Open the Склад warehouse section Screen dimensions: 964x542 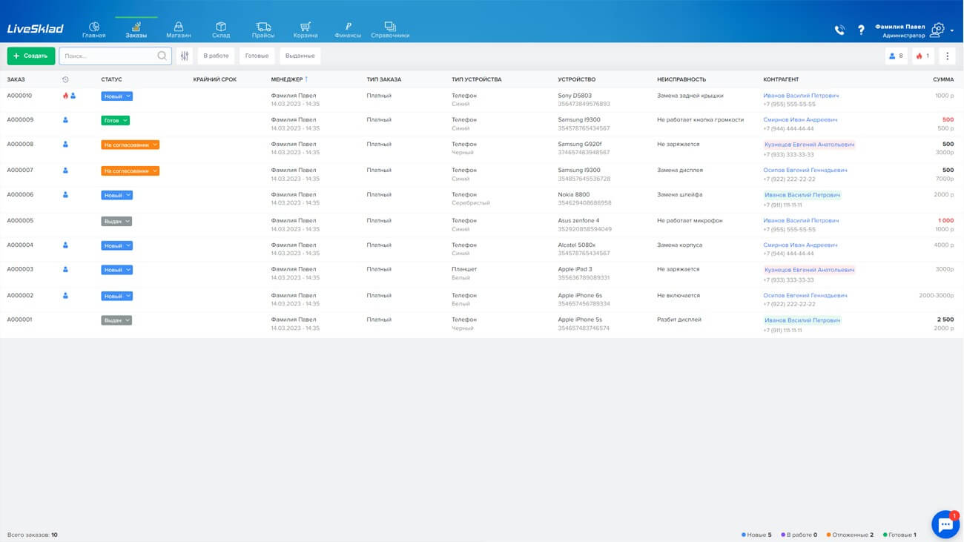pyautogui.click(x=221, y=30)
